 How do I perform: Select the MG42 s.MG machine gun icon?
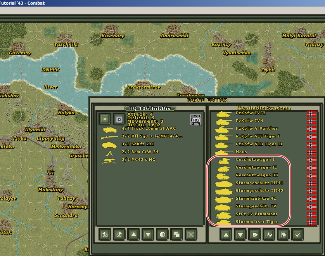[109, 161]
